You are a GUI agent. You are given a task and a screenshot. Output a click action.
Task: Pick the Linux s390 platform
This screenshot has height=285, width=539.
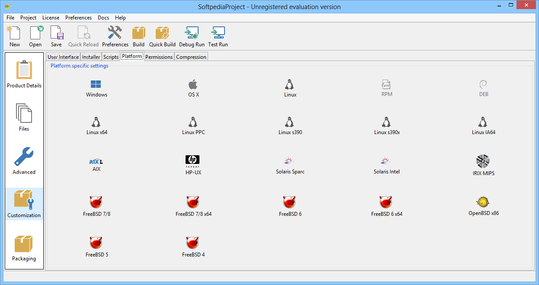(x=290, y=126)
